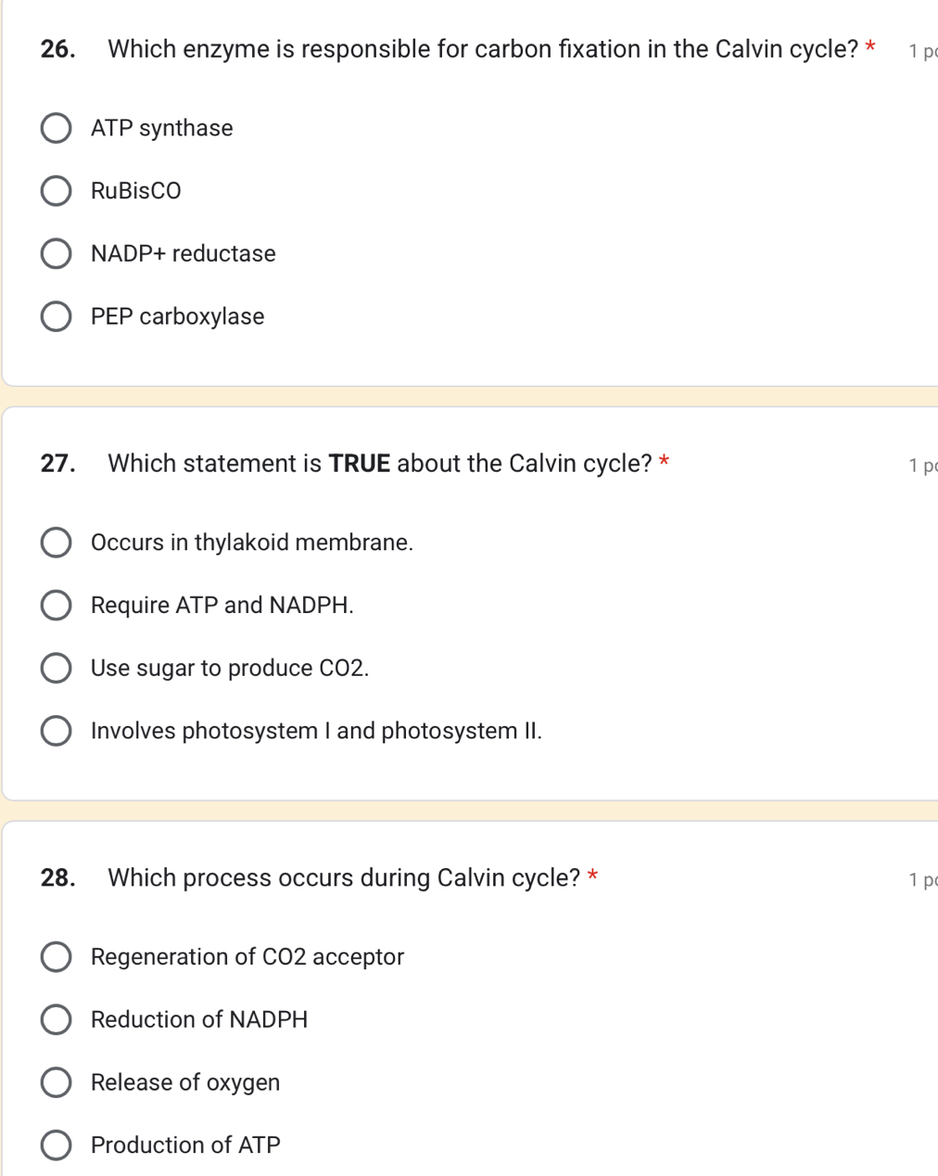Viewport: 938px width, 1176px height.
Task: Select the ATP synthase option for question 26
Action: [x=56, y=128]
